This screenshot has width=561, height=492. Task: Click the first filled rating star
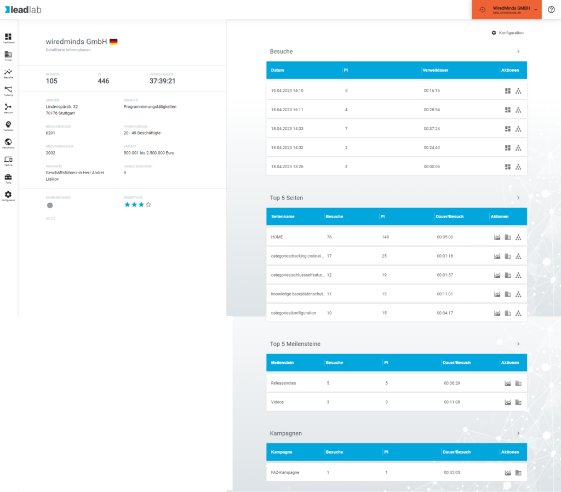[127, 205]
